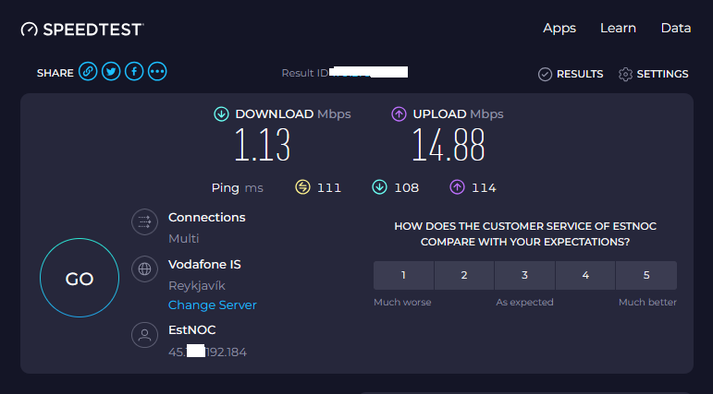This screenshot has width=713, height=394.
Task: Open the Apps menu
Action: click(x=559, y=29)
